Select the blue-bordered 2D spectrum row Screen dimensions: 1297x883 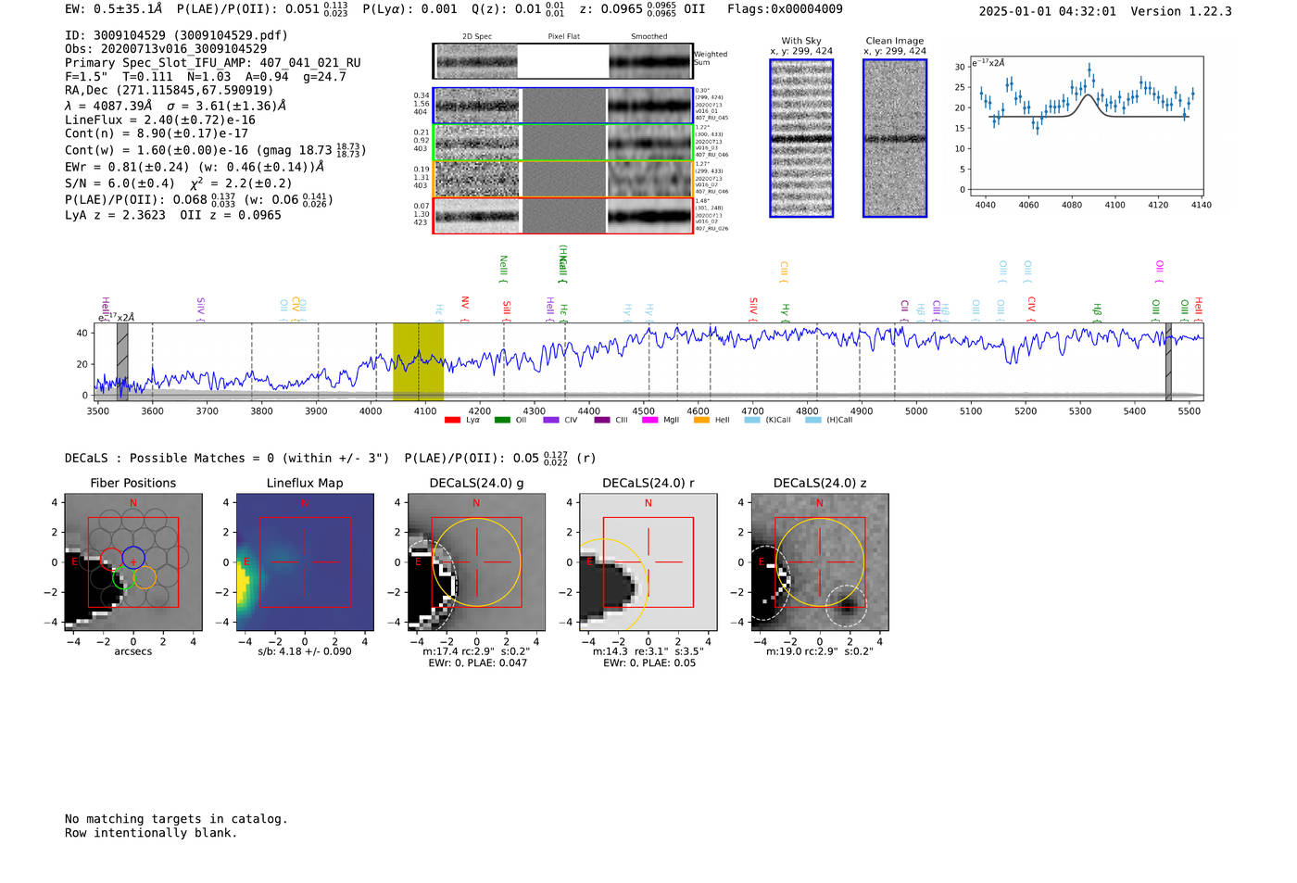[x=563, y=106]
